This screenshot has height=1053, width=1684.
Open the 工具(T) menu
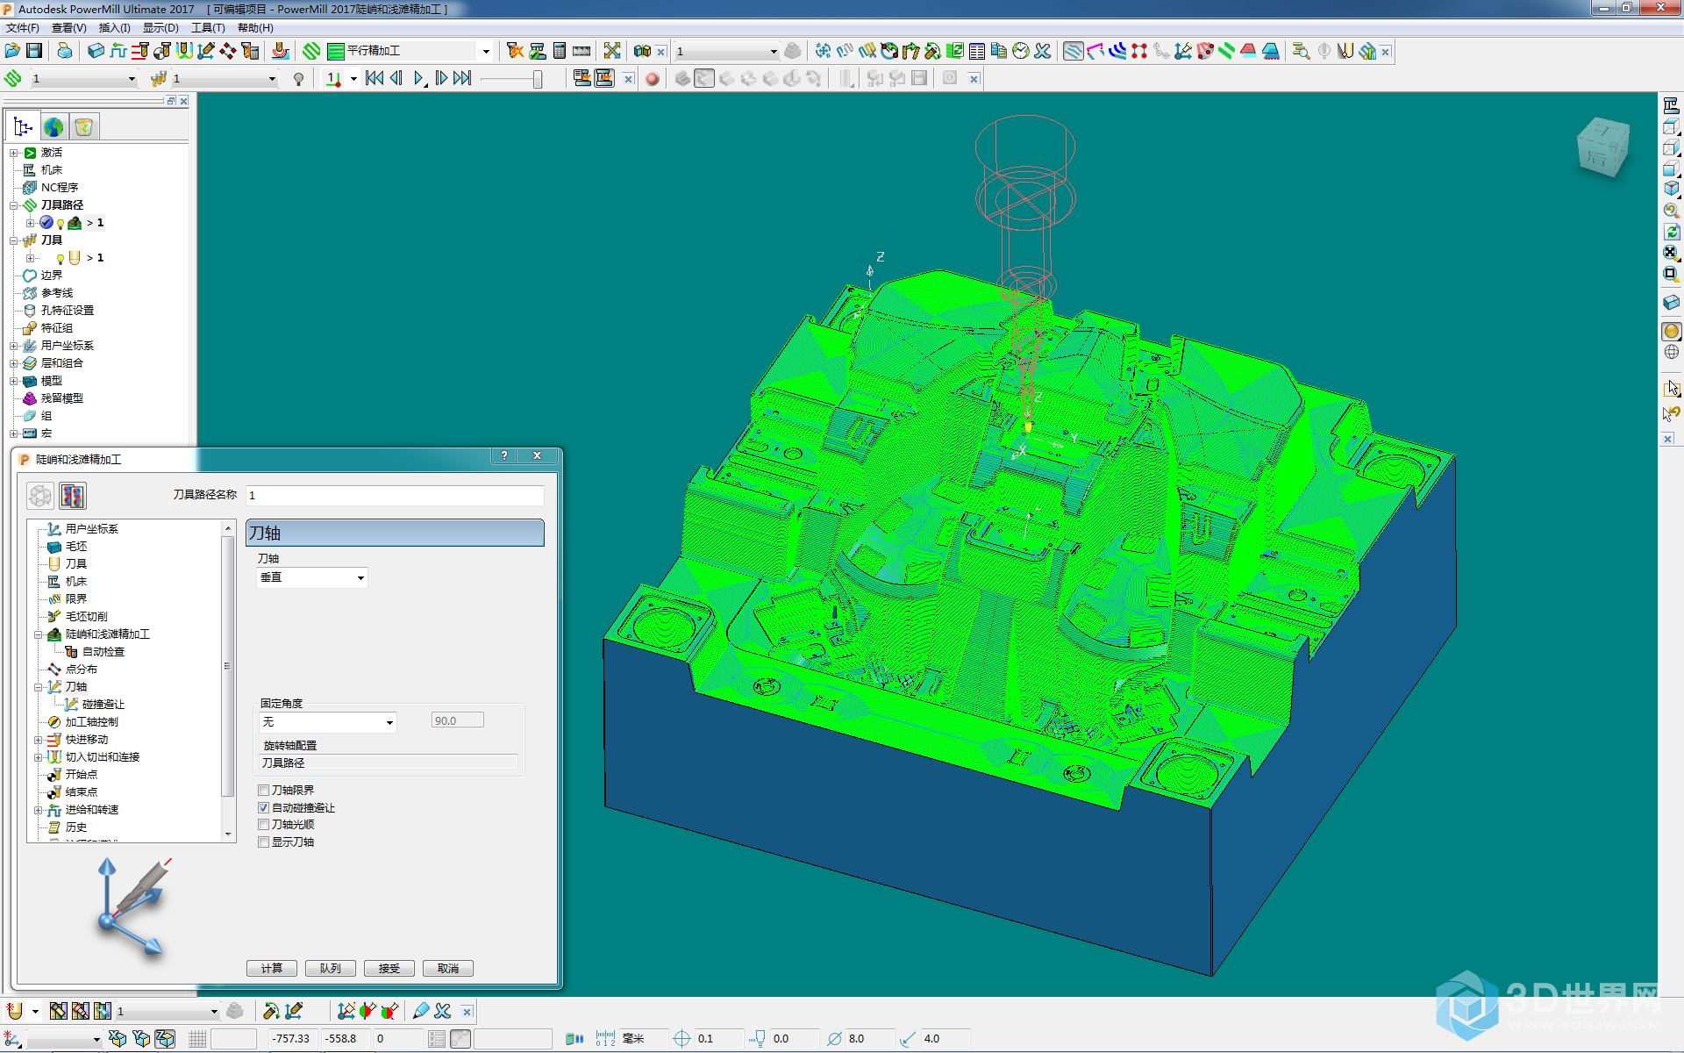point(208,28)
